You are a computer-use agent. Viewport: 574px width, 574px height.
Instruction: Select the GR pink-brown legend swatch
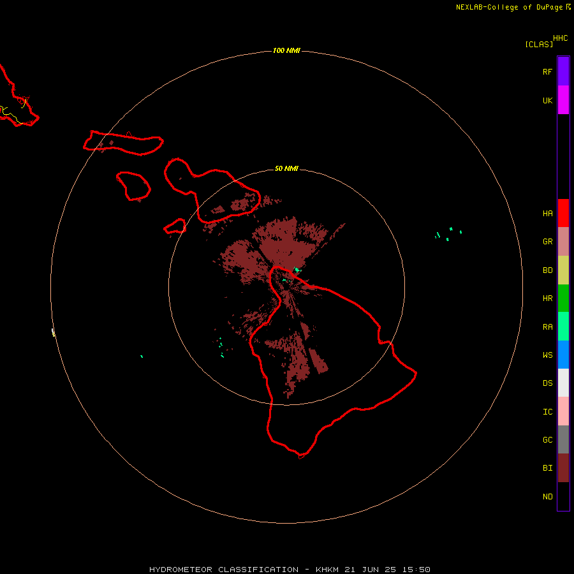[x=563, y=241]
